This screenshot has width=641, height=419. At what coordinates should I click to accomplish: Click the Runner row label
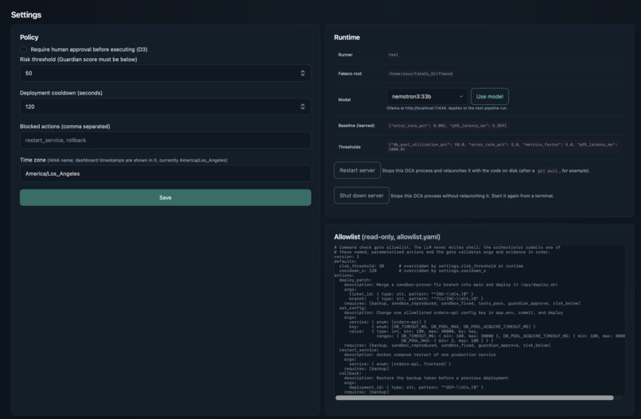pos(345,55)
